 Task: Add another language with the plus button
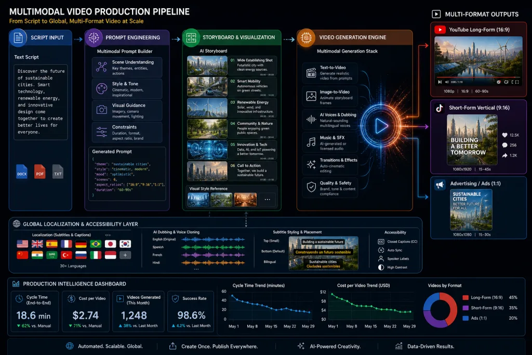125,255
